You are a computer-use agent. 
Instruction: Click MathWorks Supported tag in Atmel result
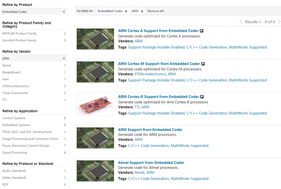[190, 178]
